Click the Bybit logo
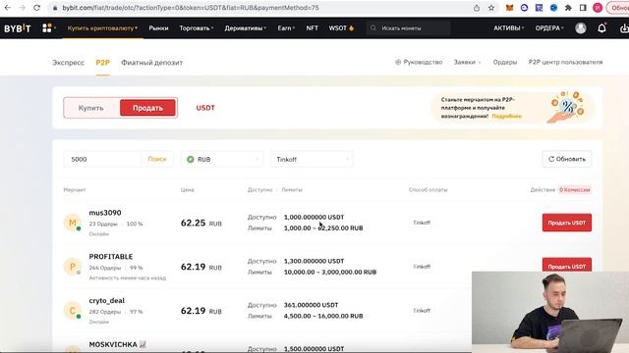This screenshot has height=353, width=629. click(x=18, y=28)
